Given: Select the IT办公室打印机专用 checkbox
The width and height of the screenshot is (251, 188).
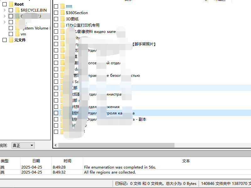Looking at the screenshot, I should (x=56, y=25).
